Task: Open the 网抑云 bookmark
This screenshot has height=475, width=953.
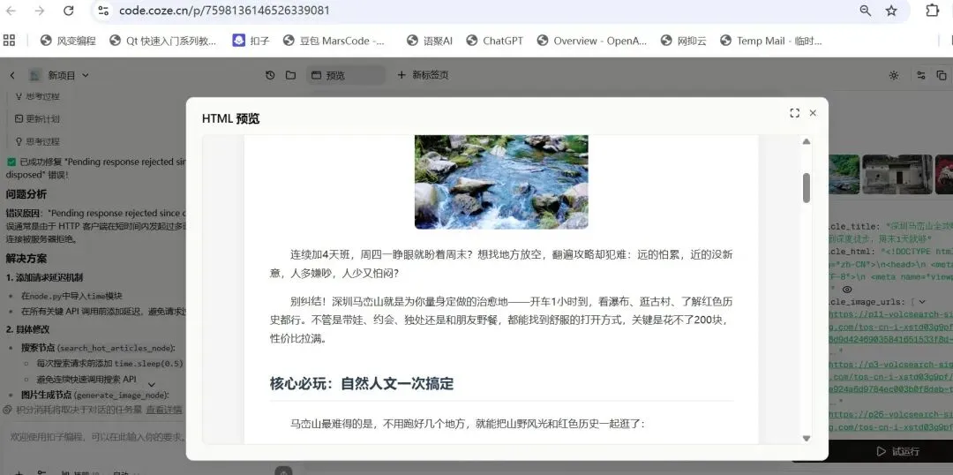Action: tap(684, 41)
